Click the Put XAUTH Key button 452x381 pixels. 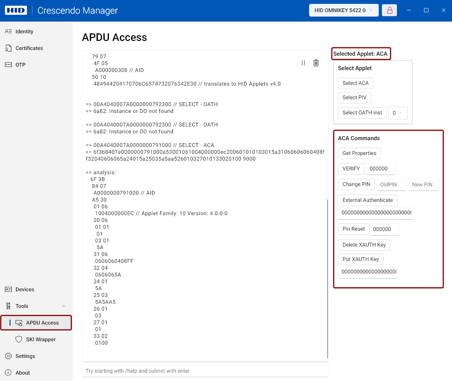tap(361, 259)
